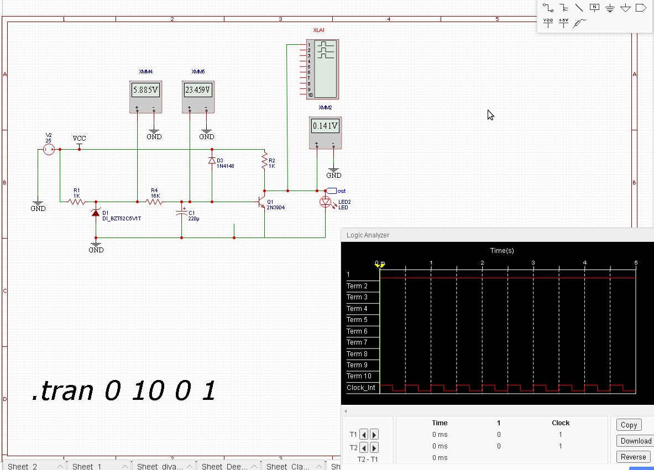654x470 pixels.
Task: Click the XMM4 multimeter showing 5.885V
Action: (x=145, y=97)
